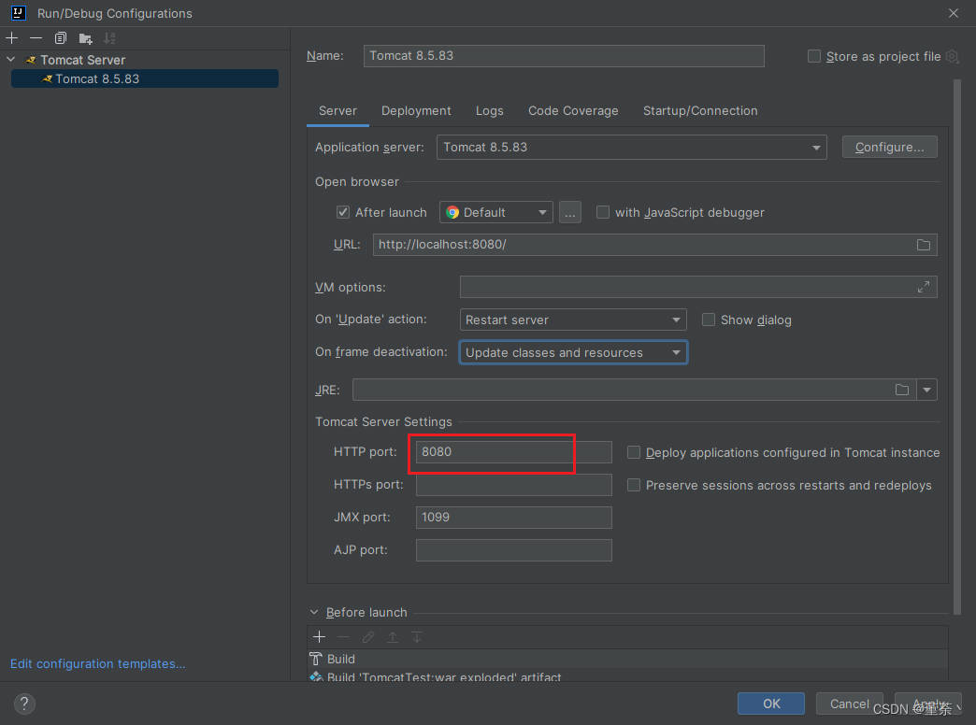This screenshot has height=725, width=976.
Task: Select the Build before-launch task
Action: coord(627,659)
